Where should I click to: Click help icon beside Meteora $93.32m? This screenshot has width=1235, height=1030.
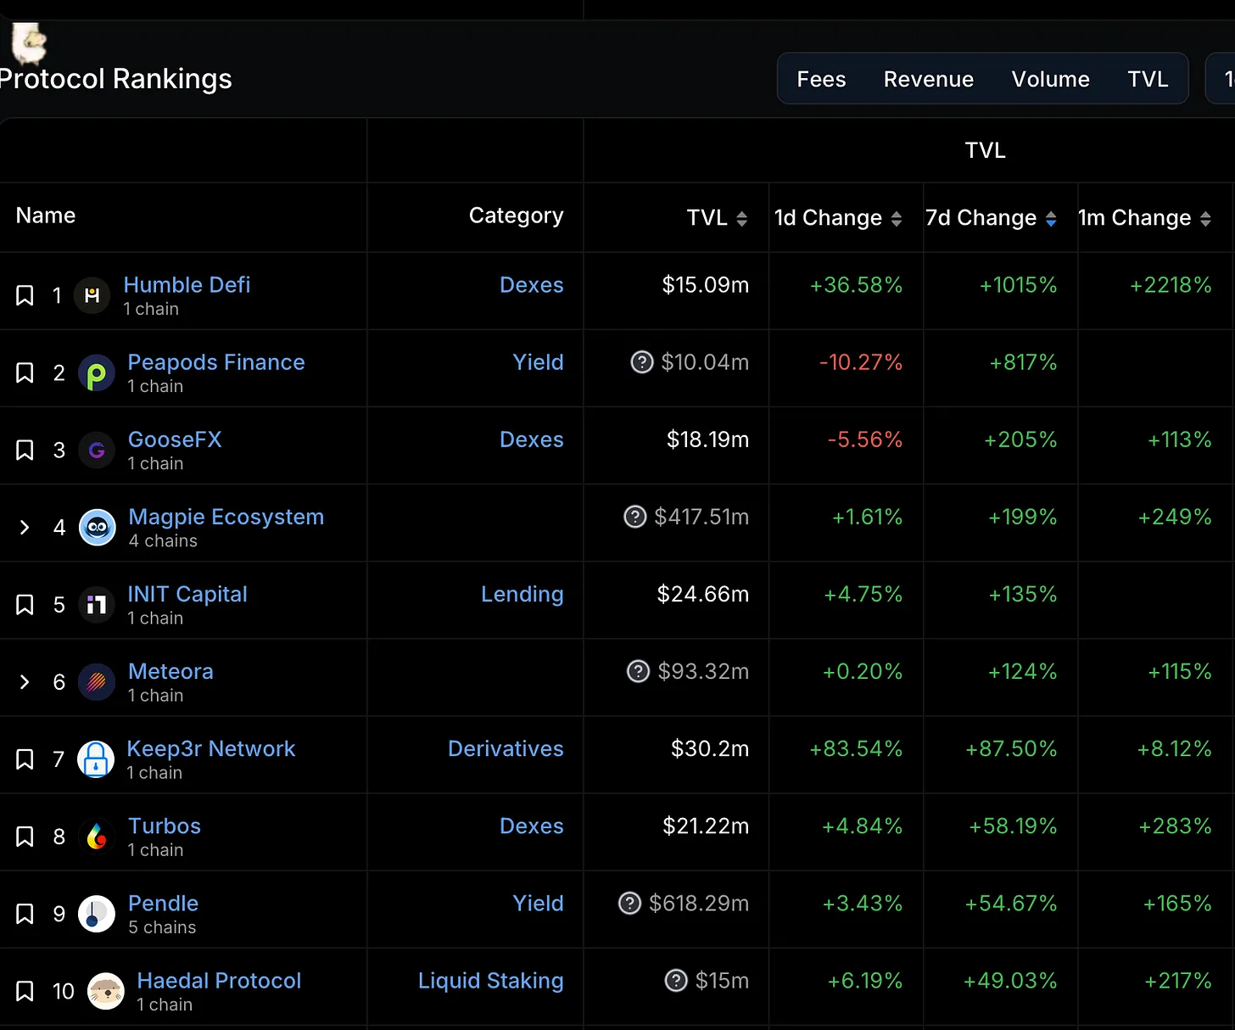point(638,671)
